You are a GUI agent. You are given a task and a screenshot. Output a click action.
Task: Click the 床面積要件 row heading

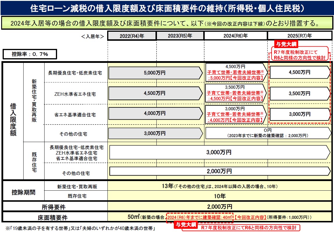coord(53,217)
